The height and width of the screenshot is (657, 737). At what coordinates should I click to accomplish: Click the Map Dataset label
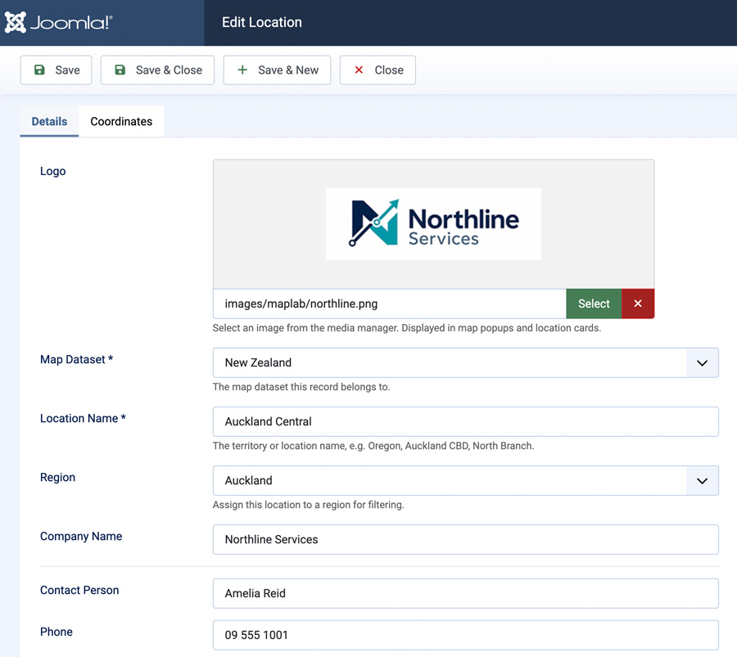(77, 359)
